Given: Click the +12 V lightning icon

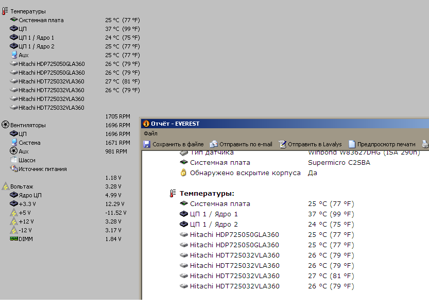Looking at the screenshot, I should tap(14, 221).
